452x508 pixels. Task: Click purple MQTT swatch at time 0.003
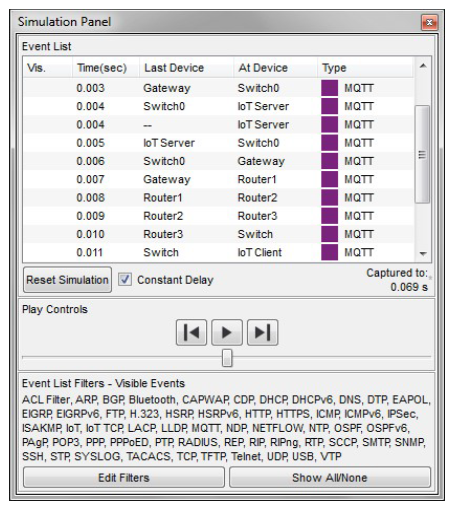pyautogui.click(x=329, y=88)
